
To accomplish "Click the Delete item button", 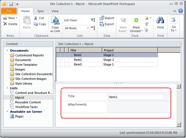I will 10,24.
